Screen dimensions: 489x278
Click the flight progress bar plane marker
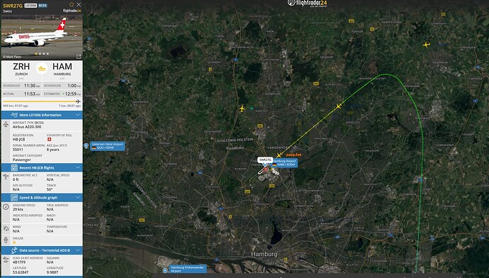(x=78, y=101)
